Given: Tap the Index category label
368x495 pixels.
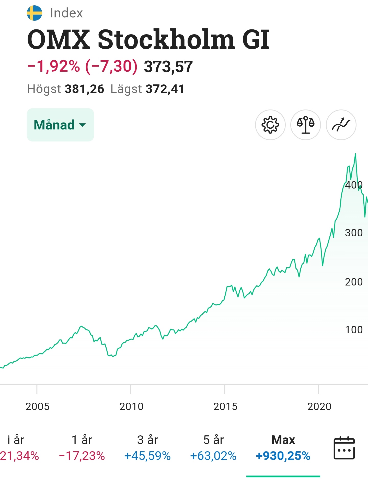Looking at the screenshot, I should (66, 13).
